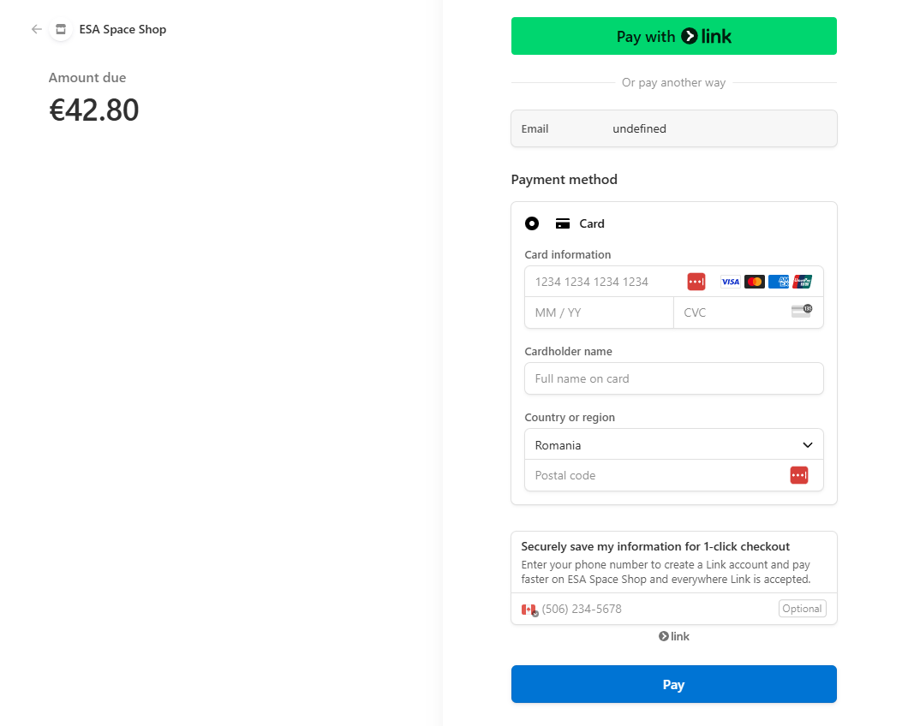Click the Visa logo icon
This screenshot has height=726, width=902.
tap(731, 282)
